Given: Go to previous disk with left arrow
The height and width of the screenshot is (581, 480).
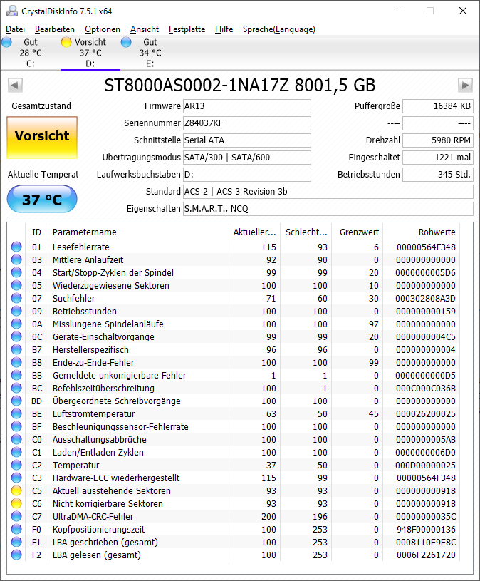Looking at the screenshot, I should click(x=15, y=86).
